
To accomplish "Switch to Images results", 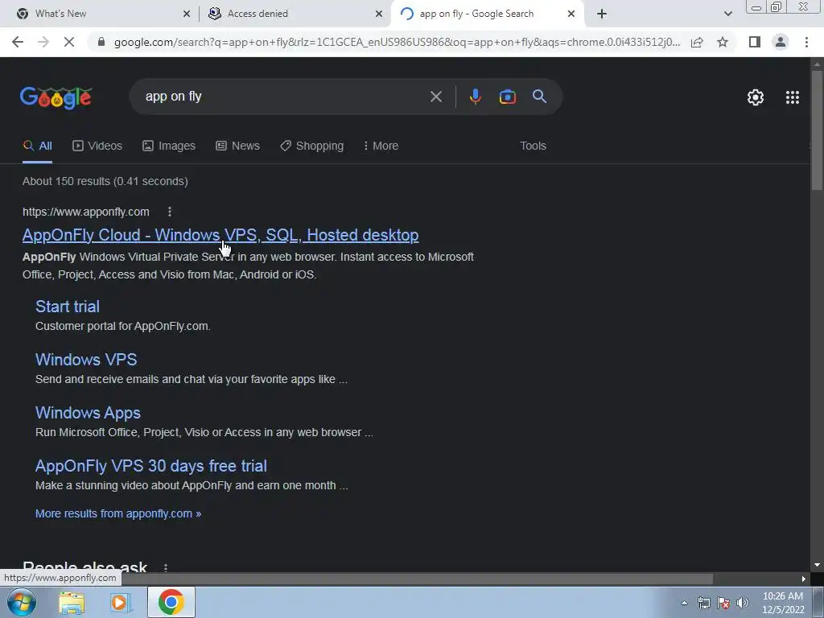I will point(169,146).
